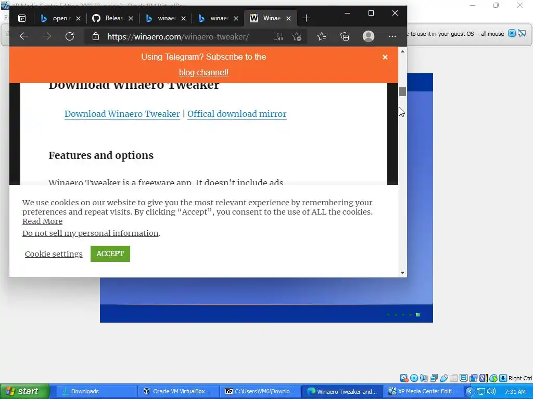Open Edge Settings and more menu
This screenshot has height=399, width=533.
pos(392,36)
